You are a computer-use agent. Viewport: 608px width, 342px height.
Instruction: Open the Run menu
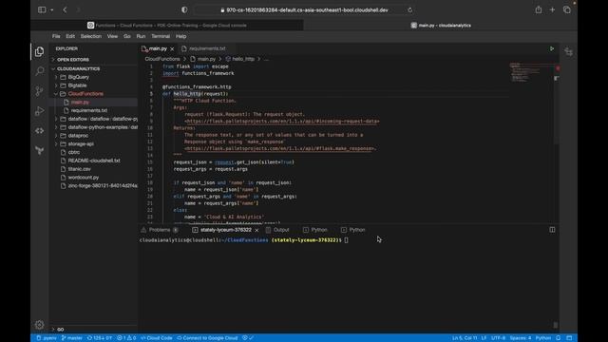[141, 36]
